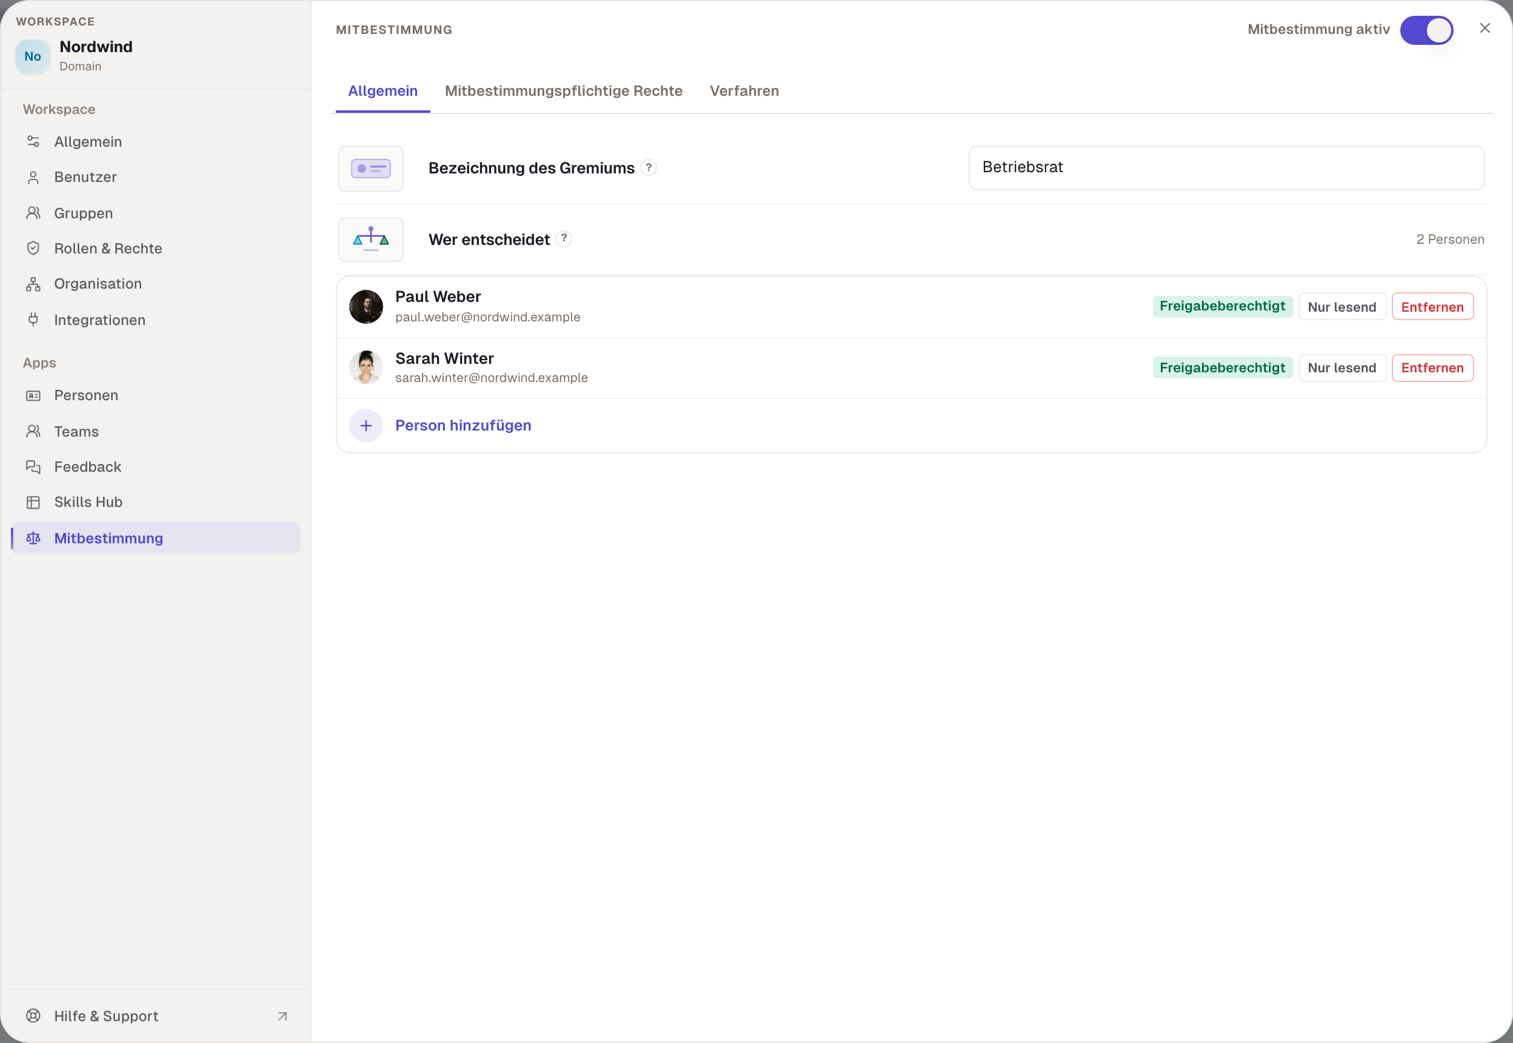This screenshot has height=1043, width=1513.
Task: Set Paul Weber to Freigabeberechtigt
Action: point(1222,306)
